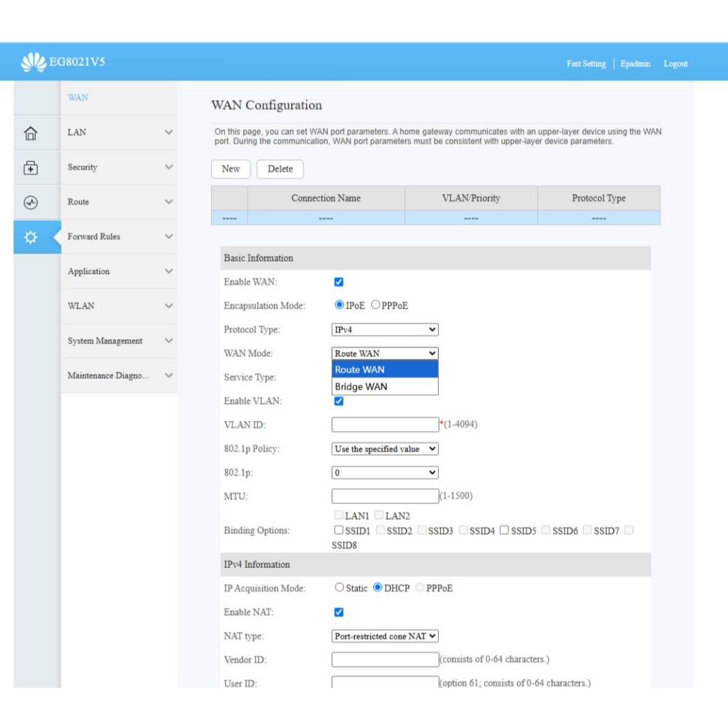Click the New button
Screen dimensions: 728x728
(x=231, y=169)
